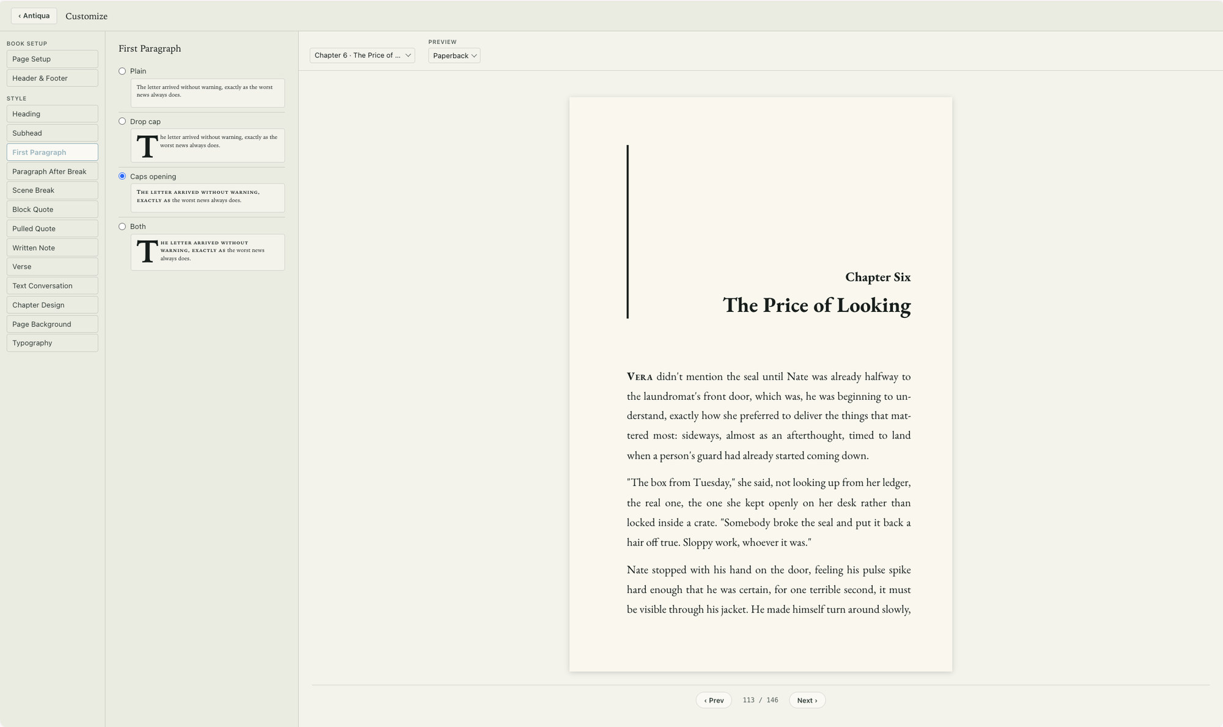
Task: Open Page Setup section
Action: coord(52,59)
